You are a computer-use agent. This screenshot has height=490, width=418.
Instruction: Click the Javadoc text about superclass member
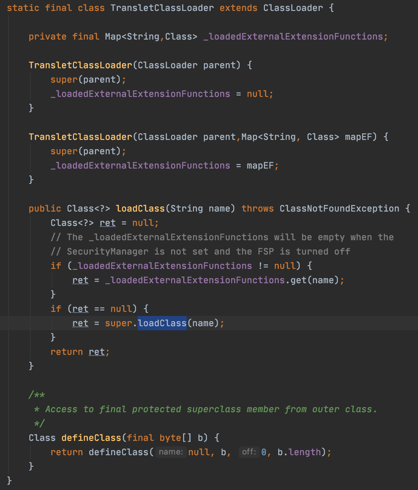click(x=211, y=409)
